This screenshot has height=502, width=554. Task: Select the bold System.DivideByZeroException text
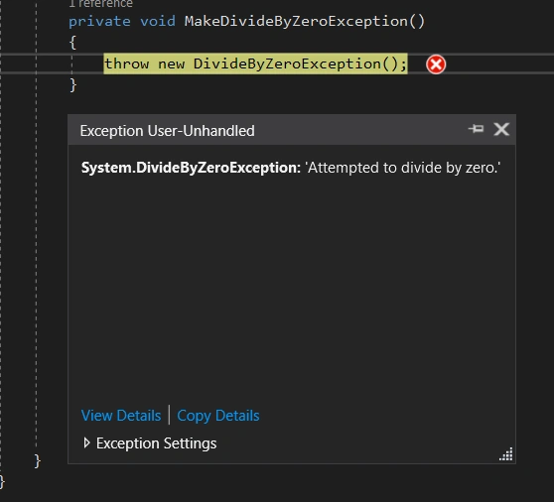(191, 168)
